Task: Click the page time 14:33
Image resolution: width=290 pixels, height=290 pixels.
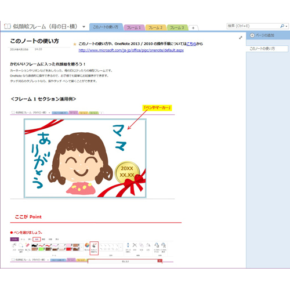Action: click(38, 49)
